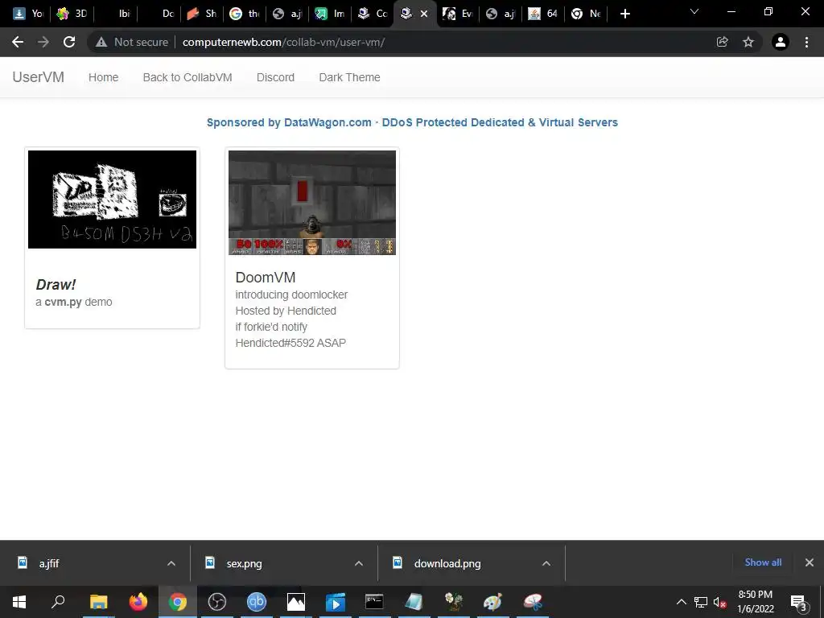Go Back to CollabVM
The image size is (824, 618).
[187, 77]
